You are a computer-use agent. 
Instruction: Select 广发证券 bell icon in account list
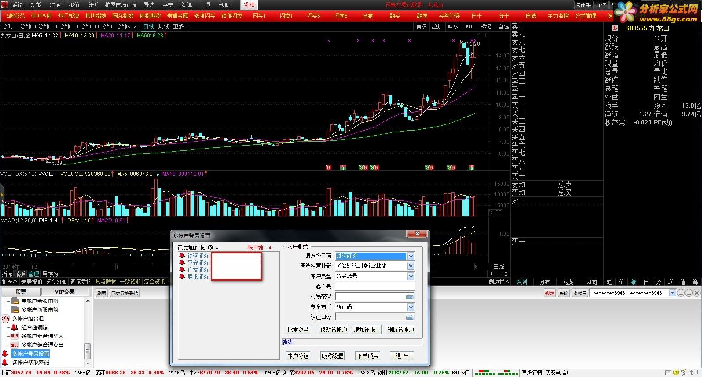(x=182, y=270)
